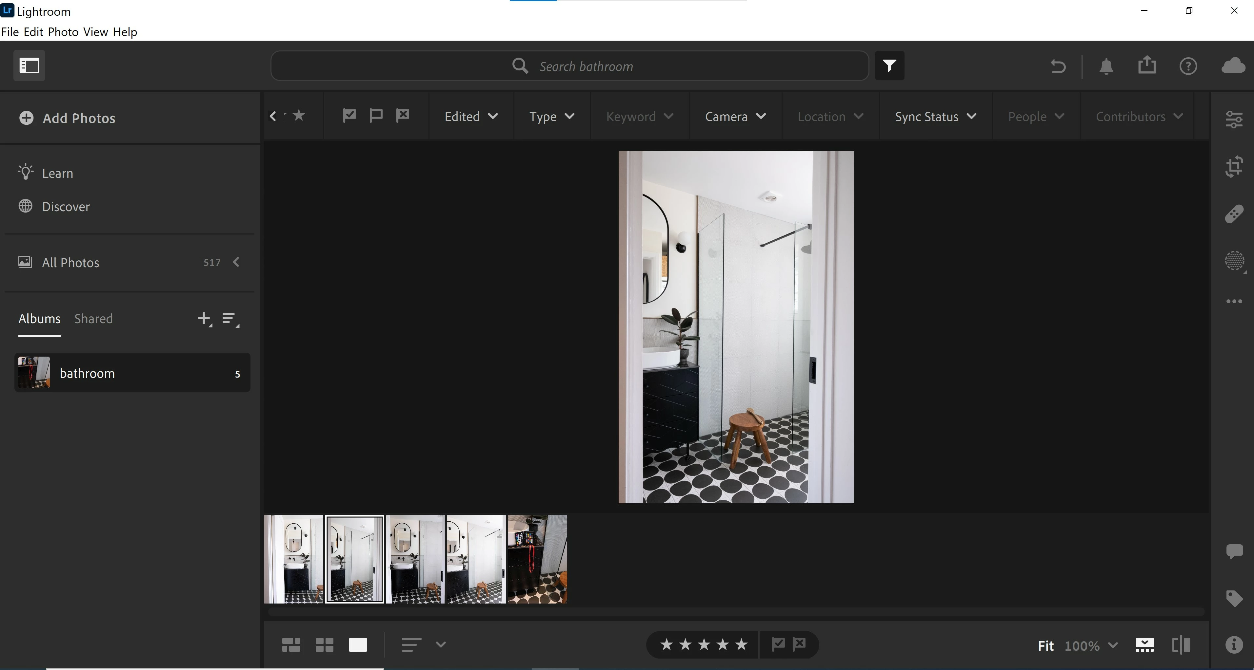Toggle show original compare view
Image resolution: width=1254 pixels, height=670 pixels.
[x=1181, y=645]
